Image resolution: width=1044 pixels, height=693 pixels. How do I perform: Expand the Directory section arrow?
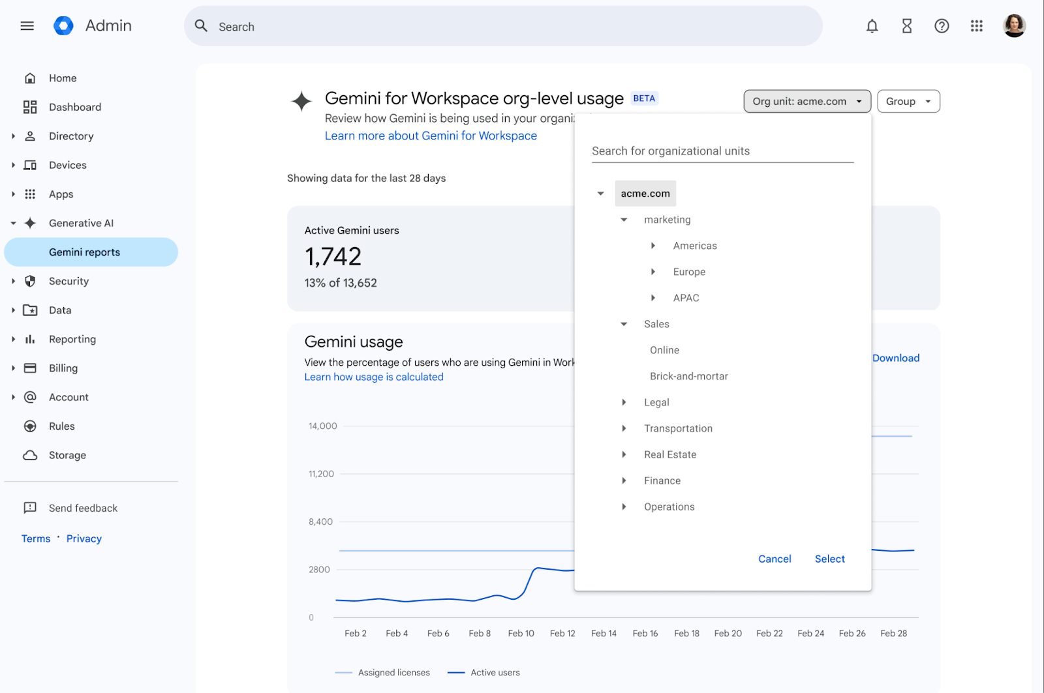(x=13, y=136)
